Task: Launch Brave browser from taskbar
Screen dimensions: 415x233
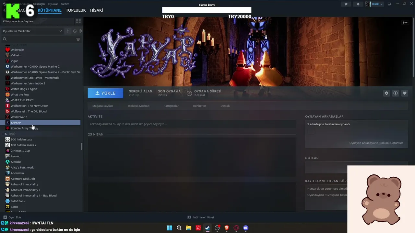Action: coord(227,228)
